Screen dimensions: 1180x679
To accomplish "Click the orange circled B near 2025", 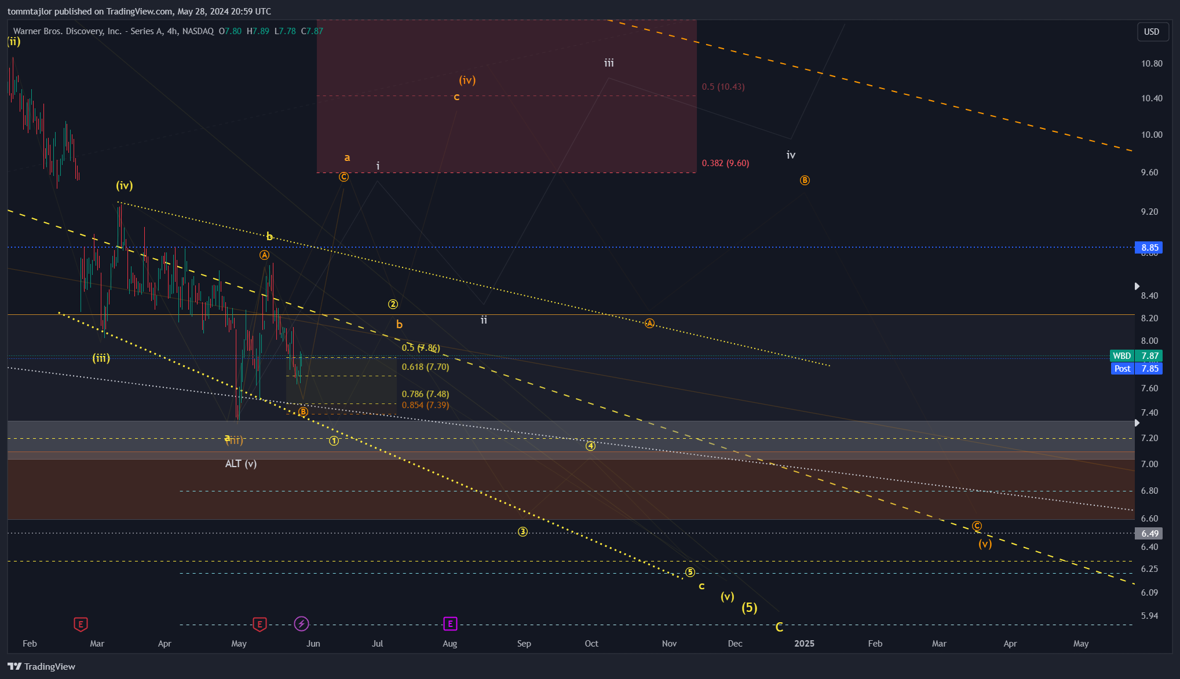I will click(805, 181).
